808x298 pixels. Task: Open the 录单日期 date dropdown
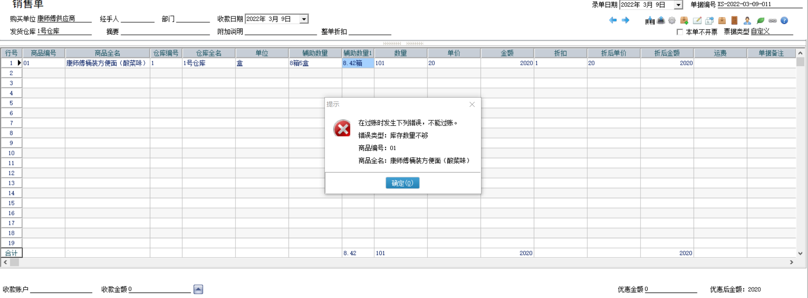pos(678,5)
